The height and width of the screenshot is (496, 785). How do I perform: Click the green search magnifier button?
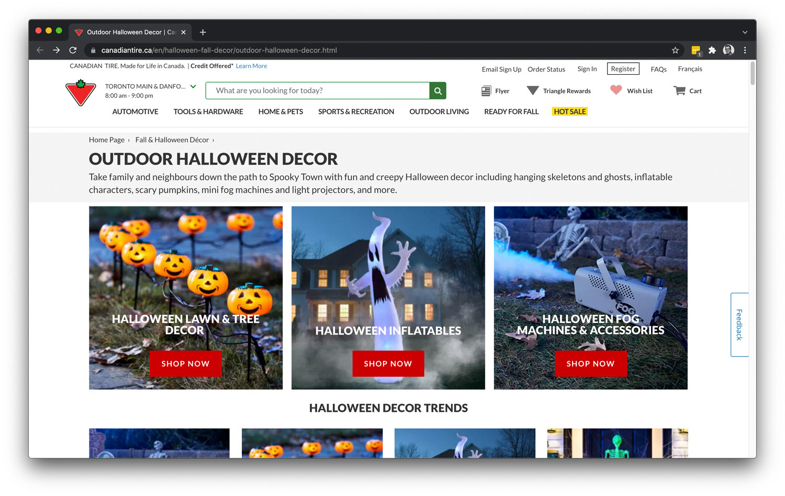pyautogui.click(x=438, y=90)
